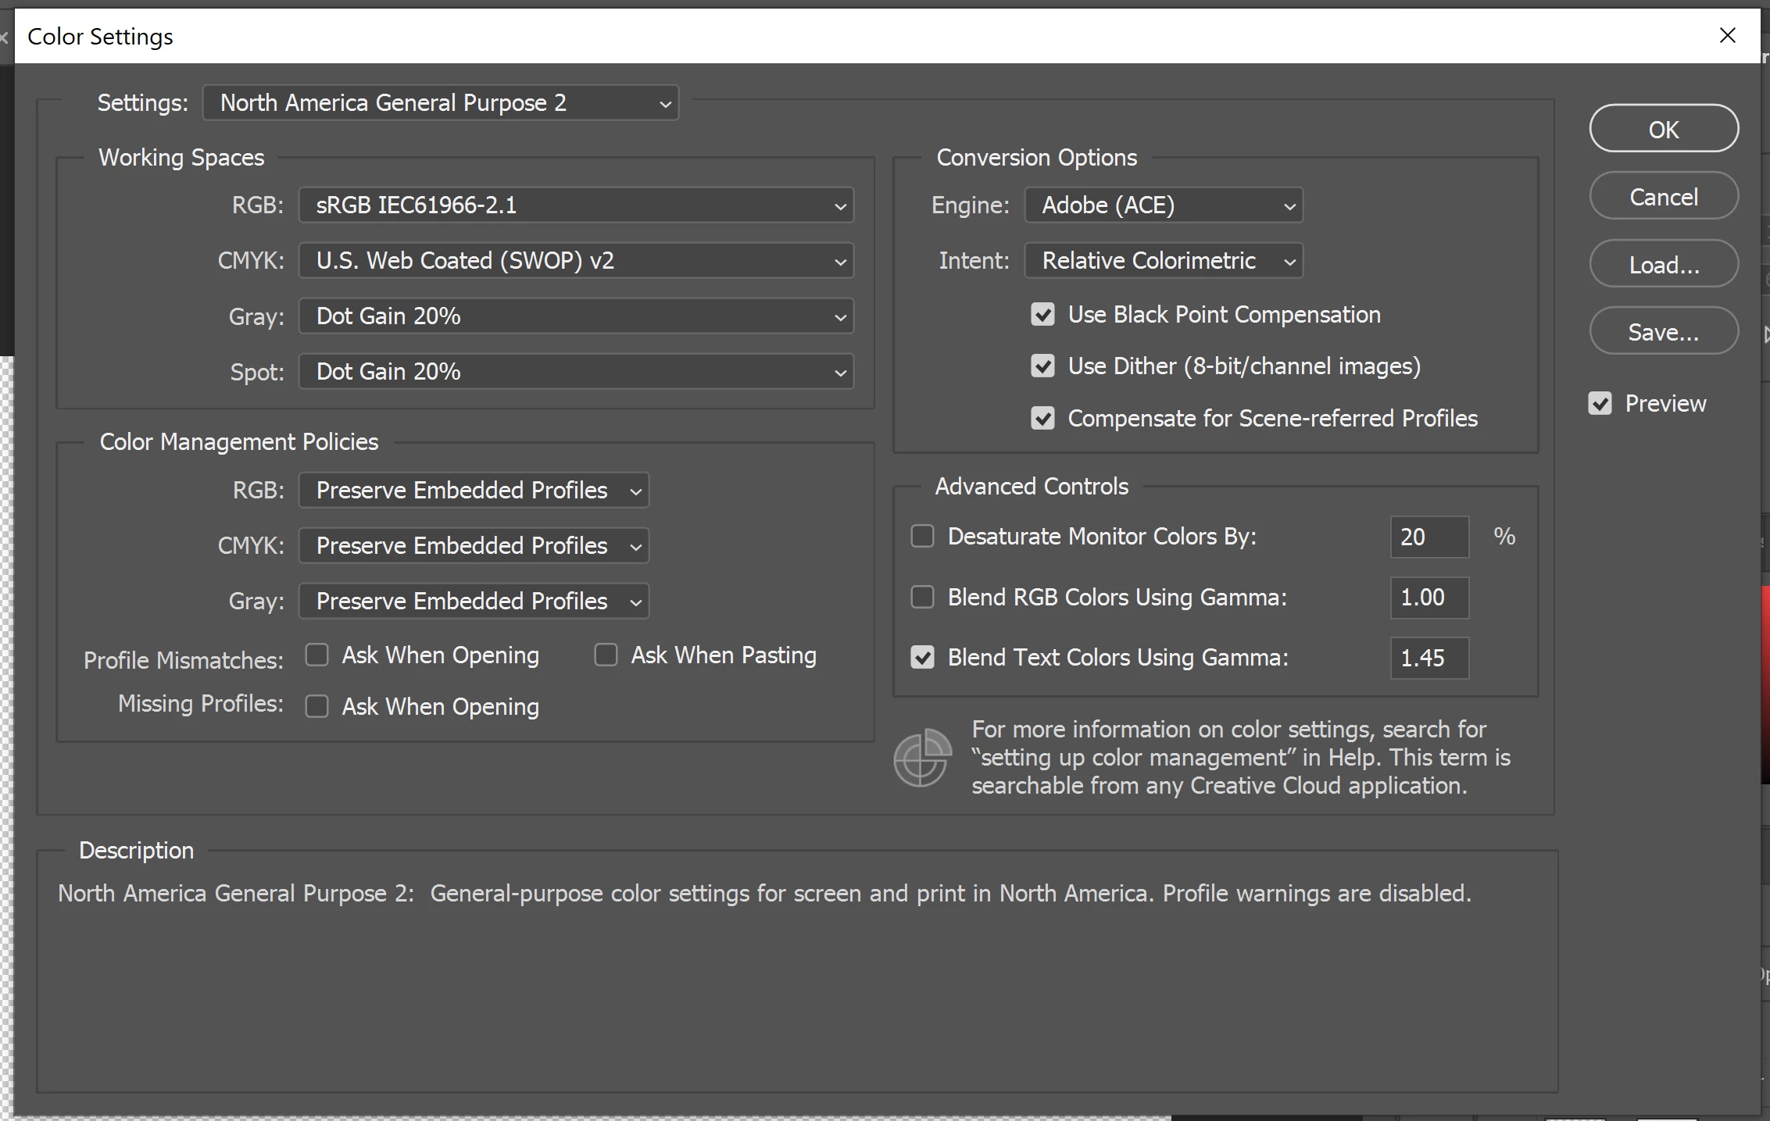Toggle Use Black Point Compensation checkbox
The height and width of the screenshot is (1121, 1770).
pos(1042,315)
